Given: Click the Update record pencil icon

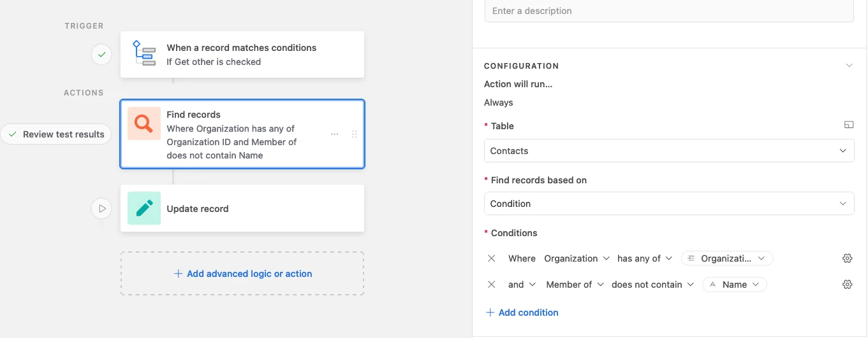Looking at the screenshot, I should (x=144, y=208).
